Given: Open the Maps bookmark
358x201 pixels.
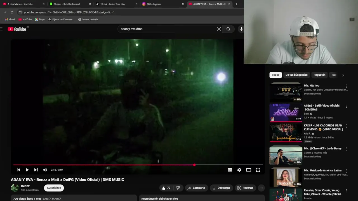Looking at the screenshot, I should [x=40, y=20].
